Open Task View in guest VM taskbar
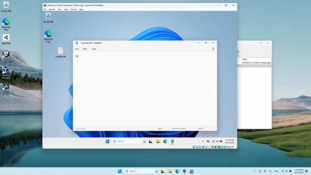 pos(151,141)
